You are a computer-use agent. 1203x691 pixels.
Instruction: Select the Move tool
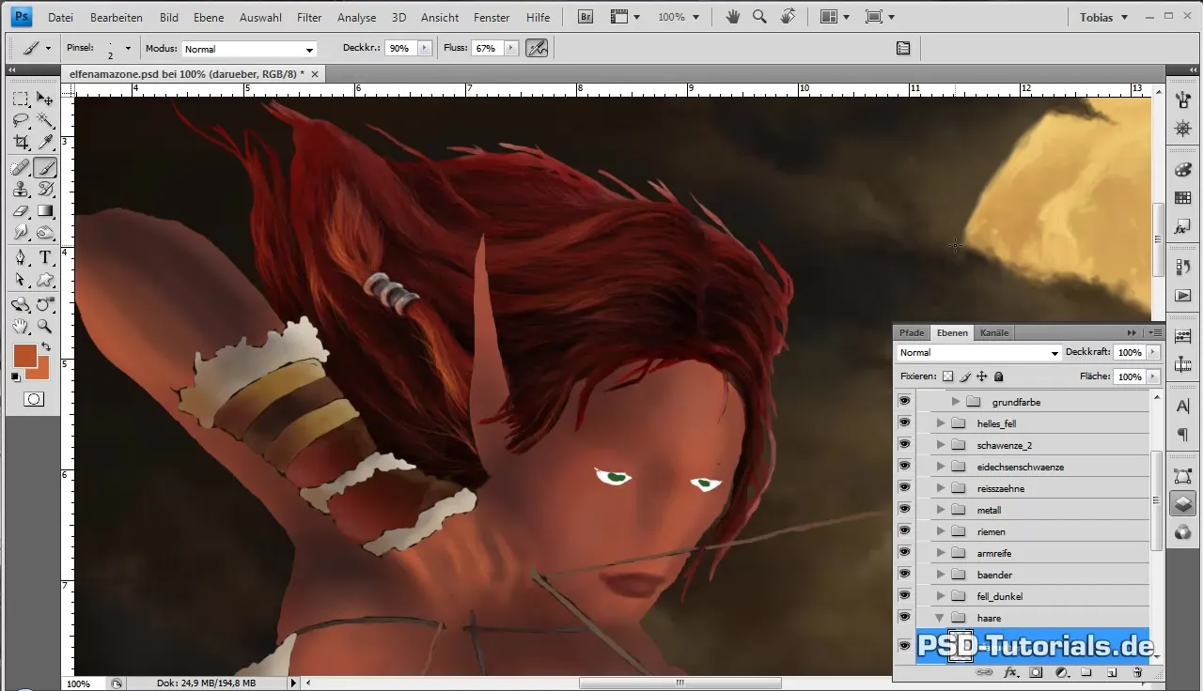click(45, 99)
